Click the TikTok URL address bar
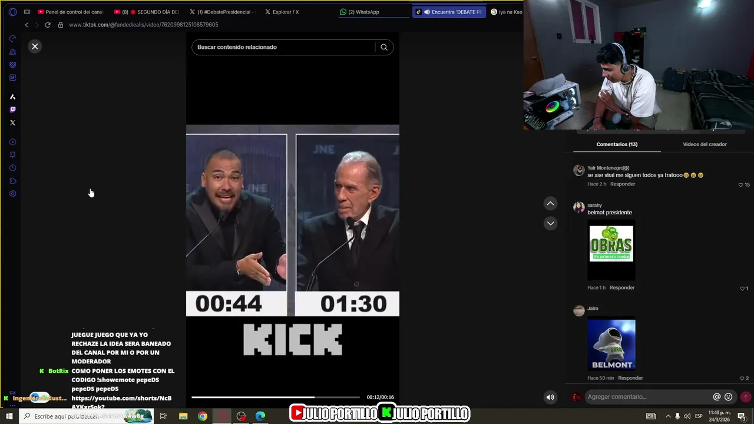This screenshot has height=424, width=754. [144, 25]
